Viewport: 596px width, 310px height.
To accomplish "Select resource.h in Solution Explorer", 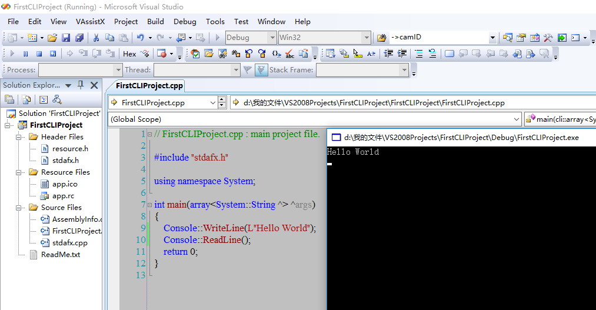I will [x=70, y=149].
